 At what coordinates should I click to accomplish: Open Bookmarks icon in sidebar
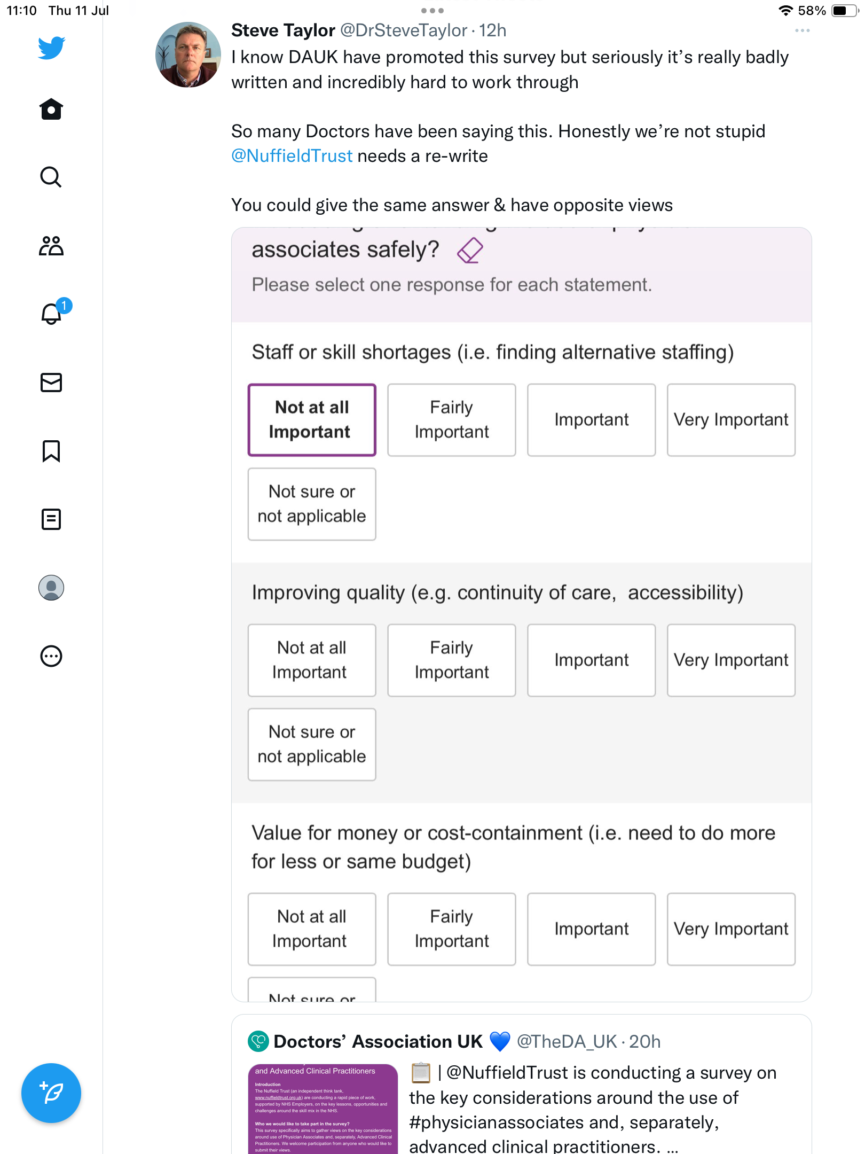tap(51, 451)
